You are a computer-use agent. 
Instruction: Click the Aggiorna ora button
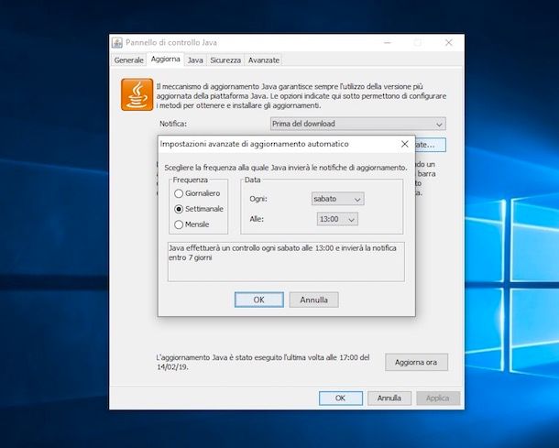[416, 362]
